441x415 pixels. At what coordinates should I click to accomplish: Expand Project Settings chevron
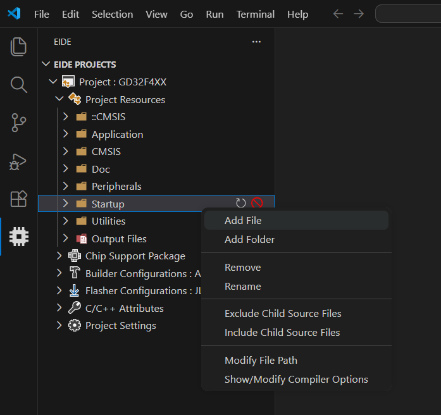[59, 325]
